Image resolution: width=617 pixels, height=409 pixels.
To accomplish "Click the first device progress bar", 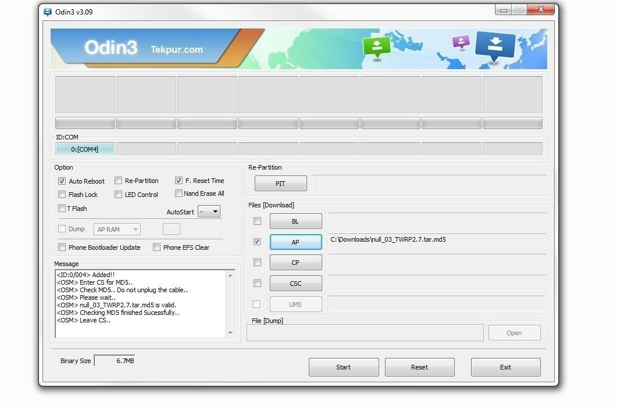I will [x=85, y=123].
